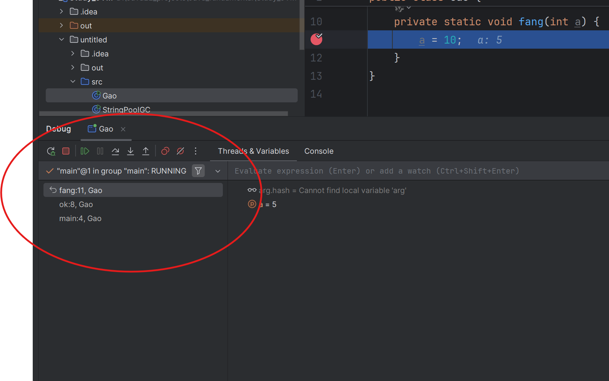Open the thread selector dropdown

click(218, 171)
